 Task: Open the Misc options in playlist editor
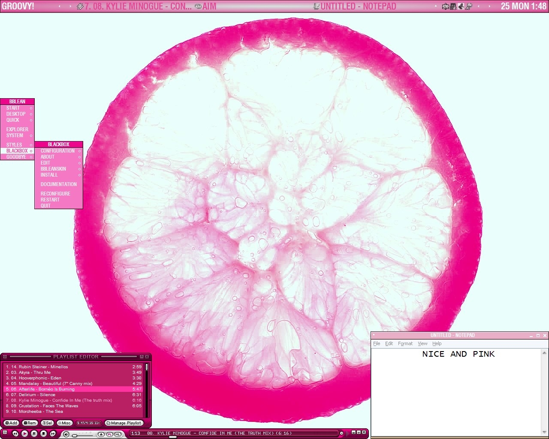point(64,423)
